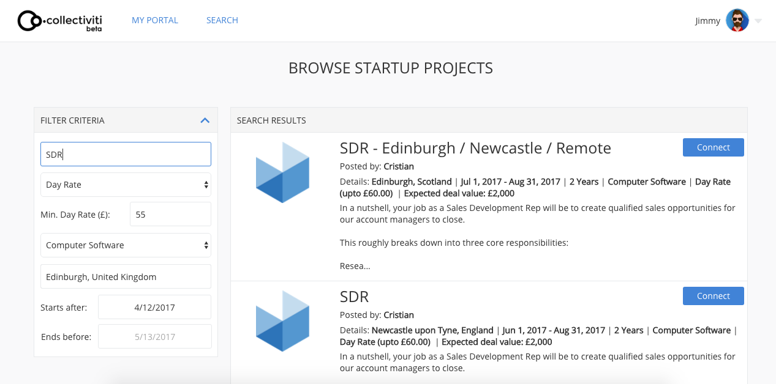The height and width of the screenshot is (384, 776).
Task: Open the Computer Software industry dropdown
Action: tap(126, 245)
